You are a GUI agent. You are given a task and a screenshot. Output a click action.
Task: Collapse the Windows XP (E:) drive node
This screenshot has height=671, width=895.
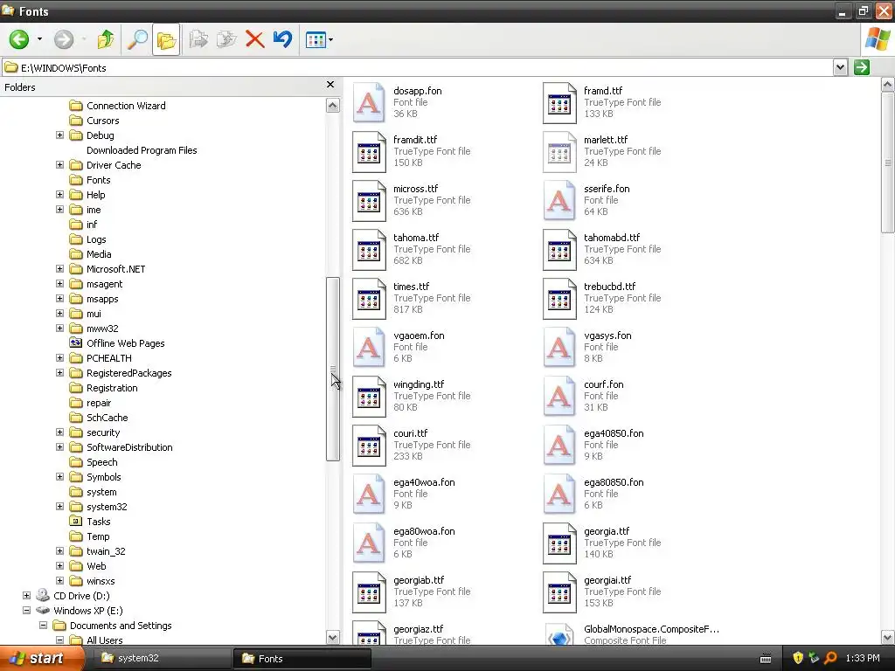pyautogui.click(x=26, y=610)
